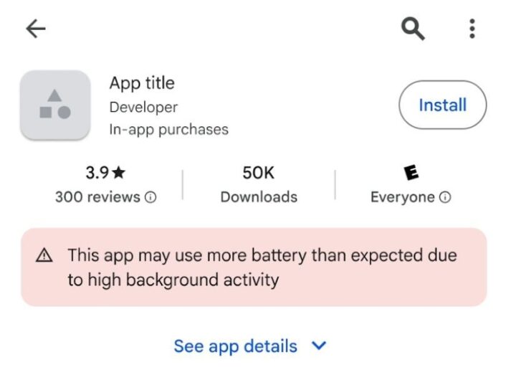Click the battery usage warning text
The width and height of the screenshot is (516, 380).
262,267
